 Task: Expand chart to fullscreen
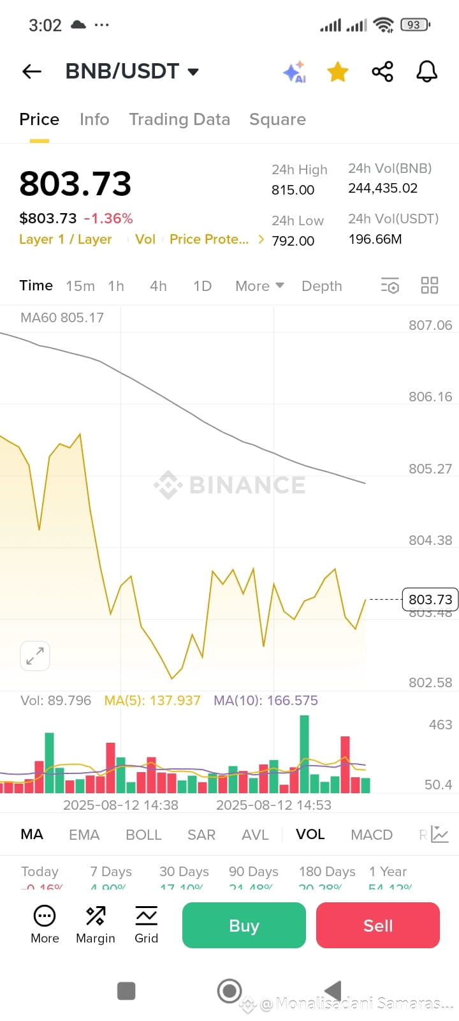pyautogui.click(x=35, y=655)
